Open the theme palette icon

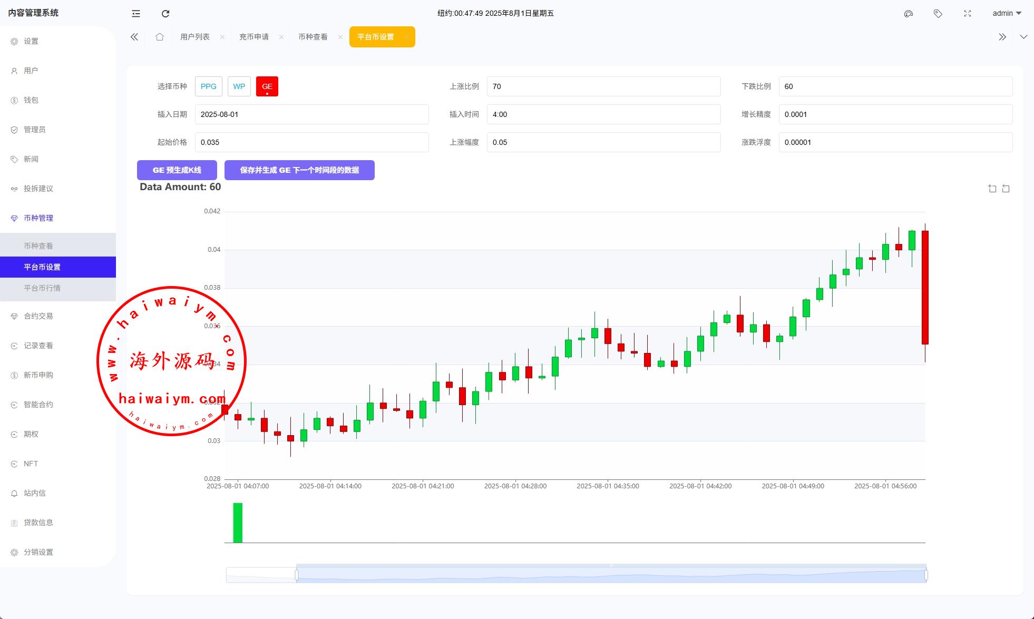coord(908,14)
